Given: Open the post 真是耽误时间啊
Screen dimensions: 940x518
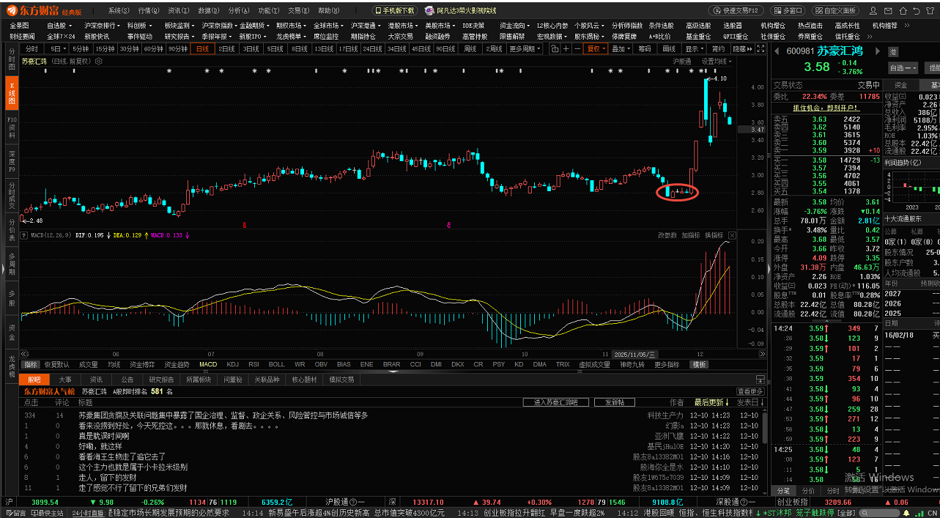Looking at the screenshot, I should (x=103, y=435).
